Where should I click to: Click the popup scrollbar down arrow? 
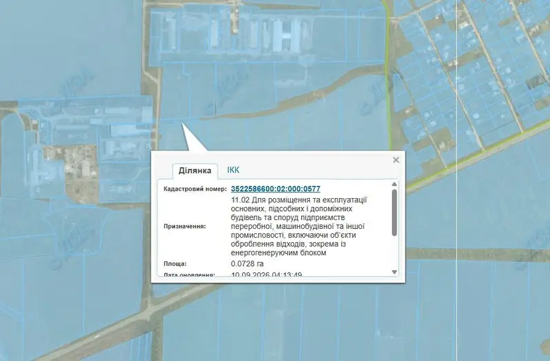coord(394,272)
